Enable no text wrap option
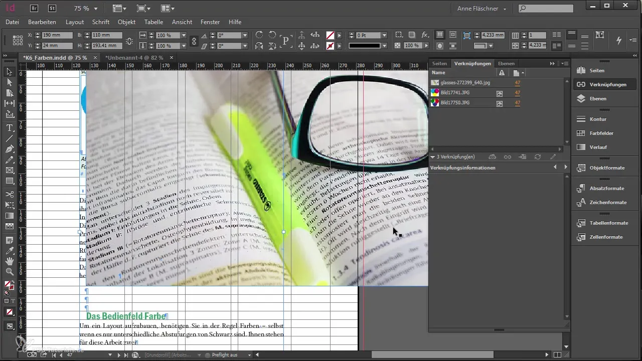Screen dimensions: 642x361 pyautogui.click(x=440, y=35)
